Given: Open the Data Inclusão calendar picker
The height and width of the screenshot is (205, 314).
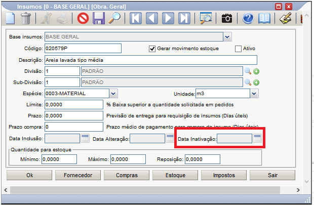Looking at the screenshot, I should 85,138.
